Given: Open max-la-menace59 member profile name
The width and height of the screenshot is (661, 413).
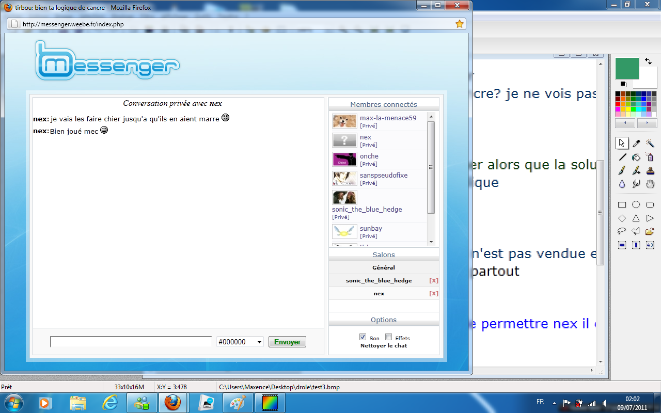Looking at the screenshot, I should click(x=388, y=118).
